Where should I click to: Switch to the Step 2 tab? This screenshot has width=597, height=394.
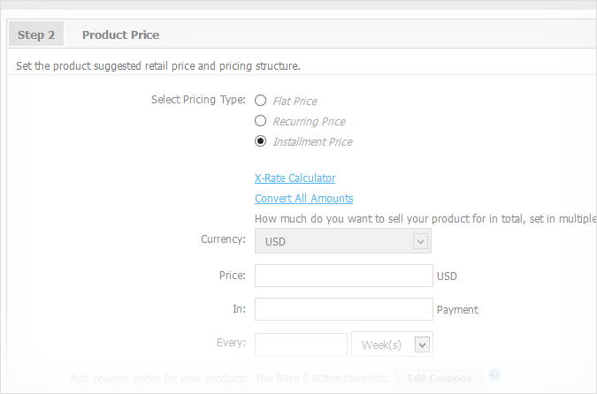point(36,35)
